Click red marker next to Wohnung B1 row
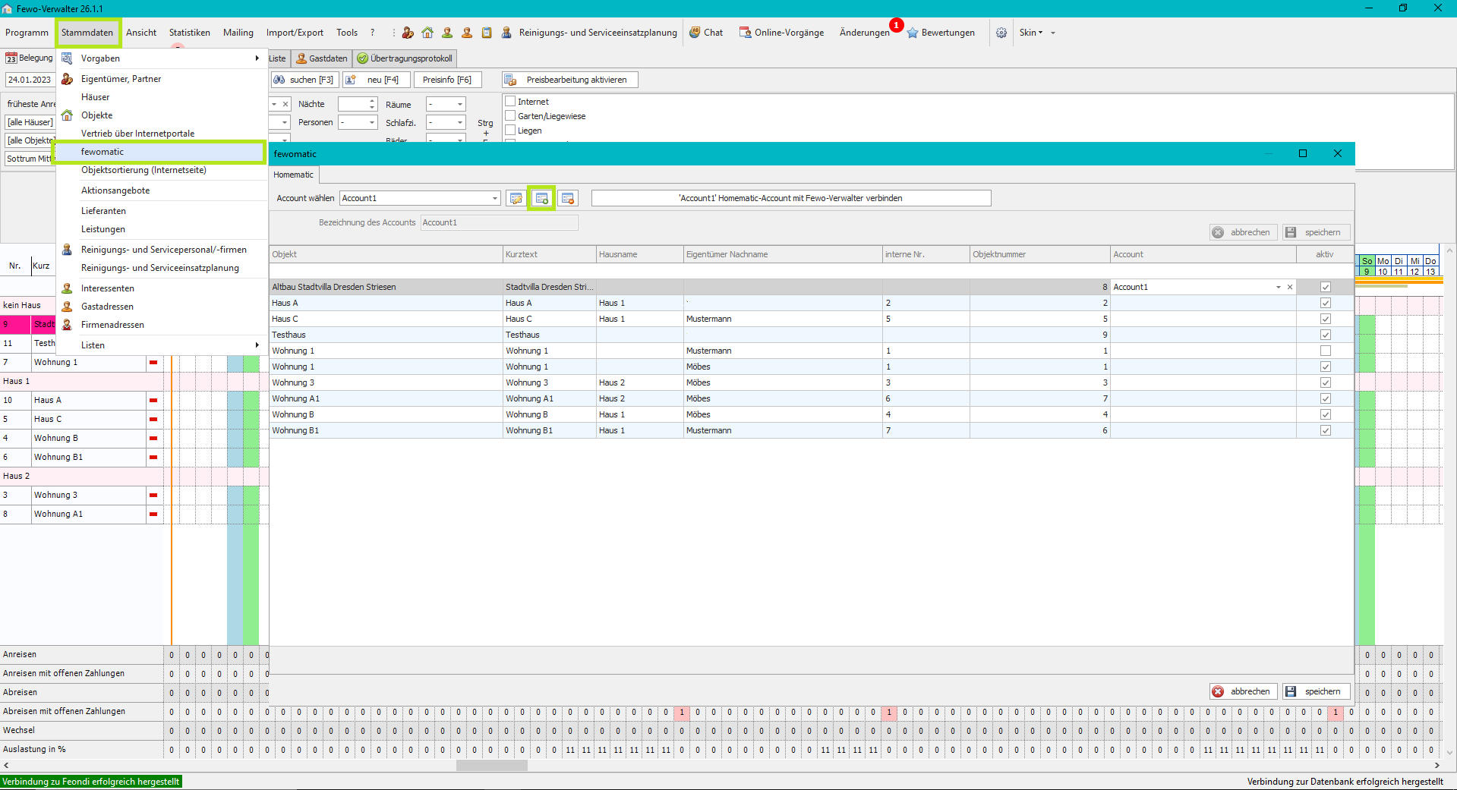Image resolution: width=1457 pixels, height=790 pixels. [x=153, y=458]
